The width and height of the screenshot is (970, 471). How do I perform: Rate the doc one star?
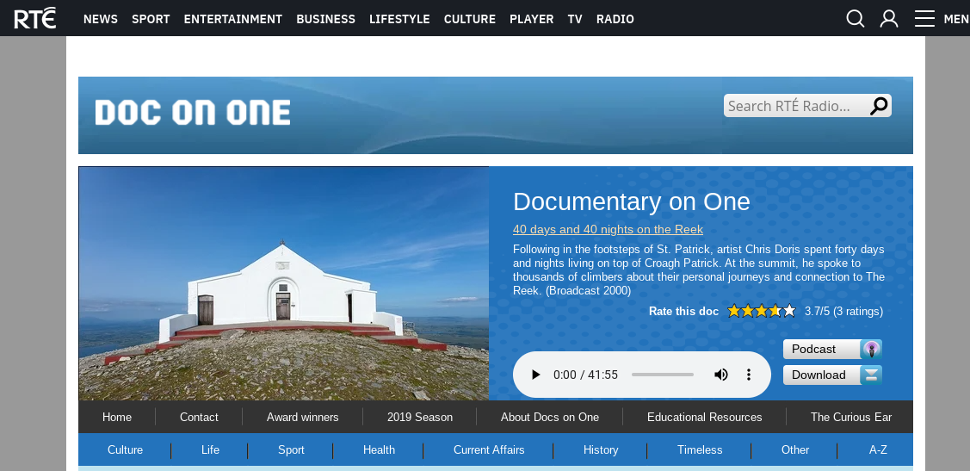[733, 311]
